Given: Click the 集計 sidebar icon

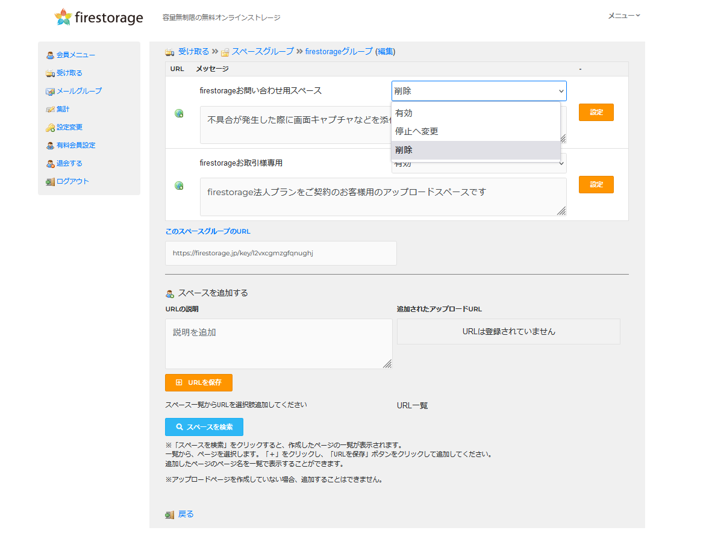Looking at the screenshot, I should [50, 110].
